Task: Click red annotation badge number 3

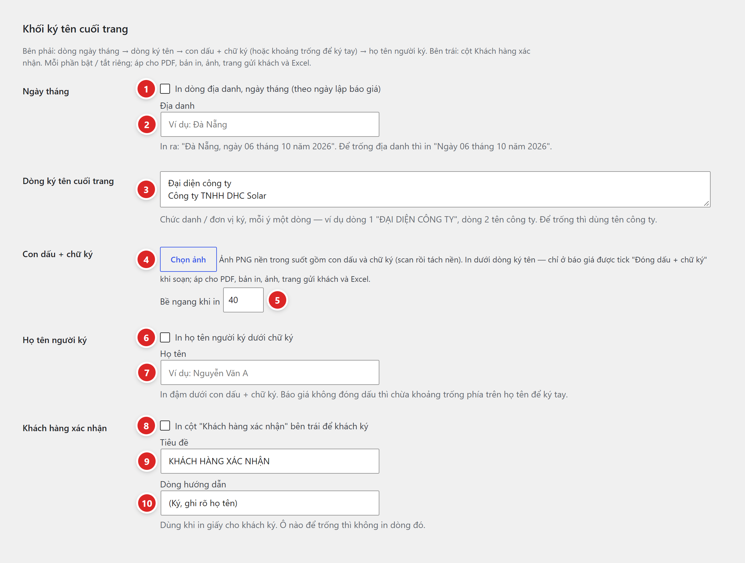Action: [146, 190]
